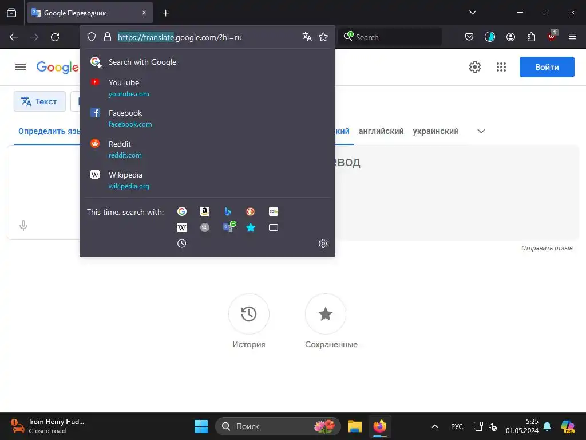Screen dimensions: 586x440
Task: Click the tracking protection shield icon
Action: 92,37
